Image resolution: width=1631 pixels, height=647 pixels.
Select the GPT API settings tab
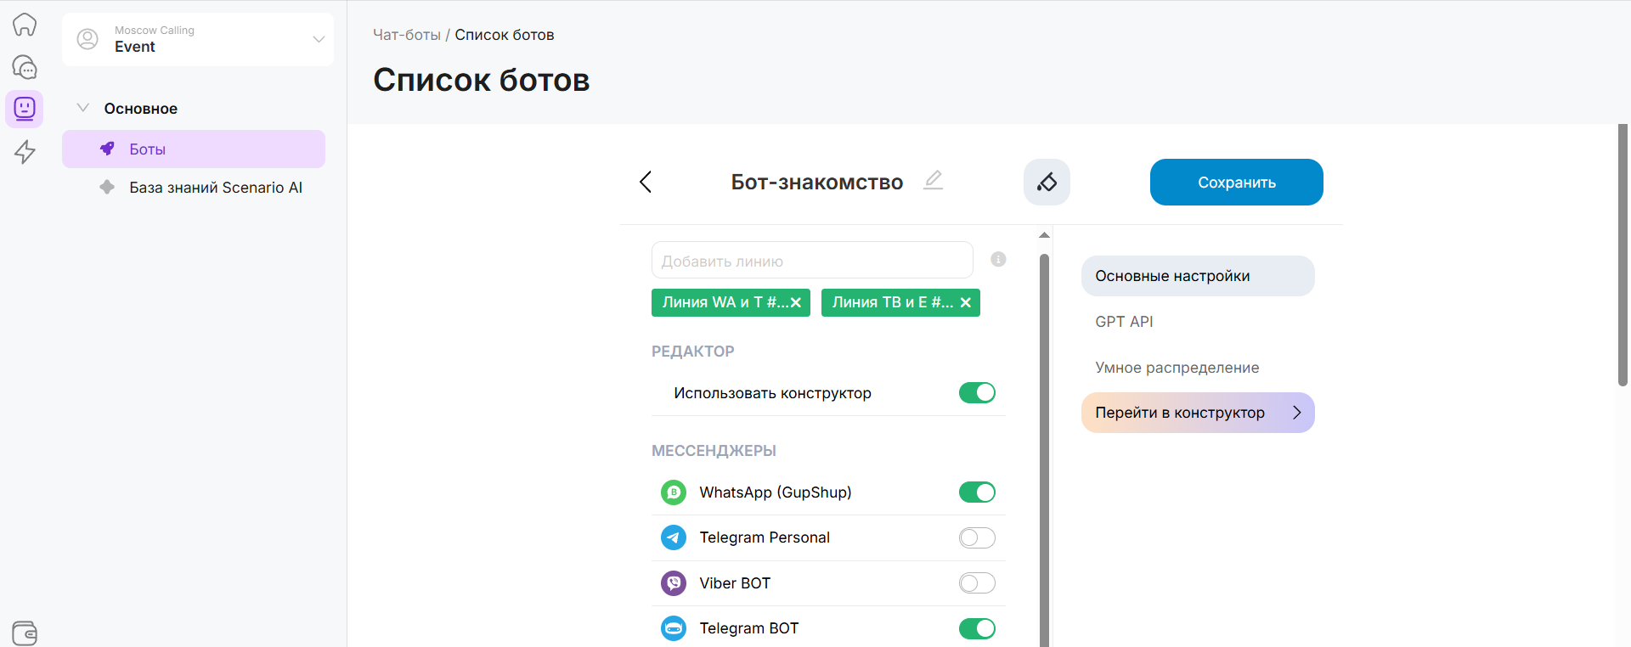(x=1124, y=322)
